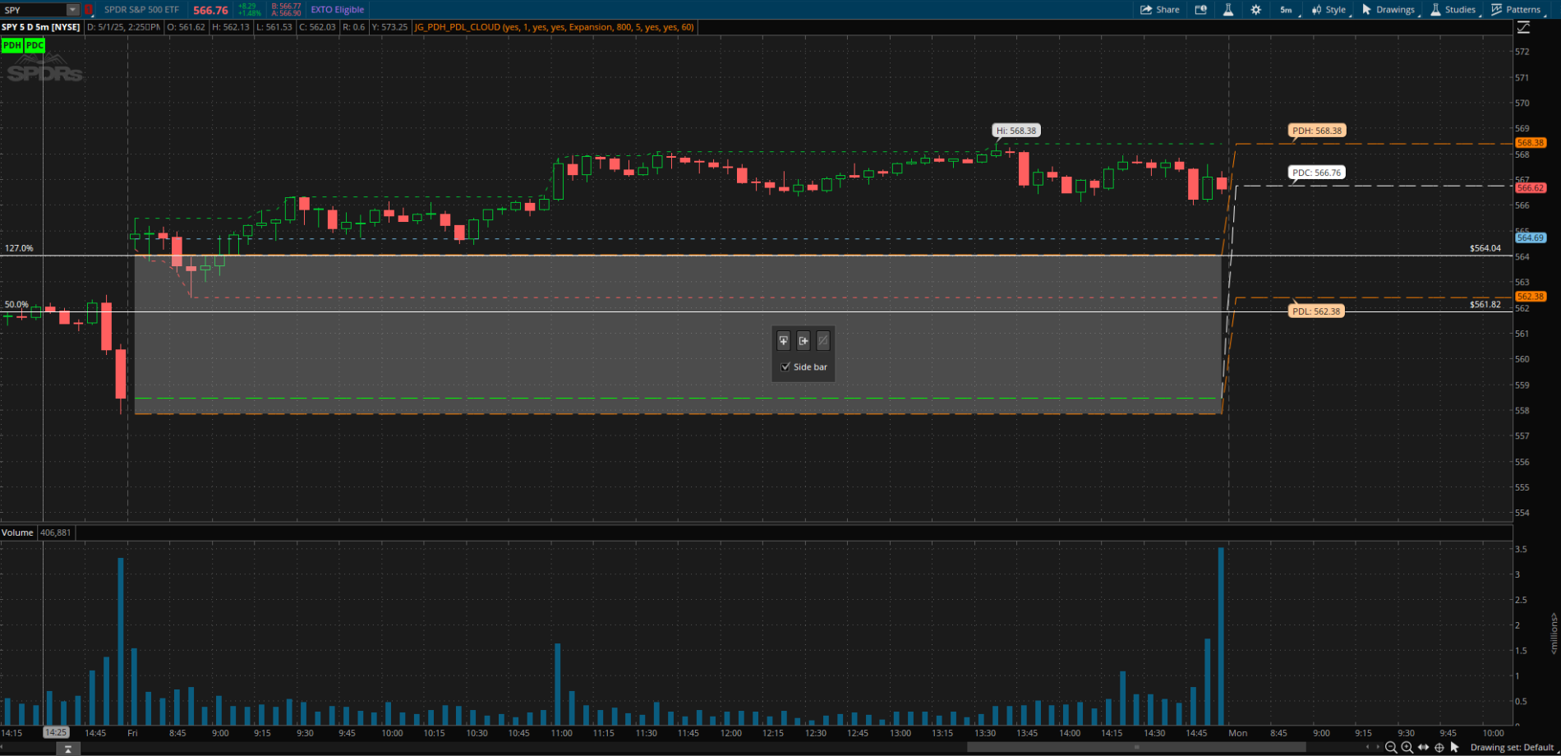This screenshot has height=756, width=1561.
Task: Click the price axis scale icon
Action: tap(1523, 27)
